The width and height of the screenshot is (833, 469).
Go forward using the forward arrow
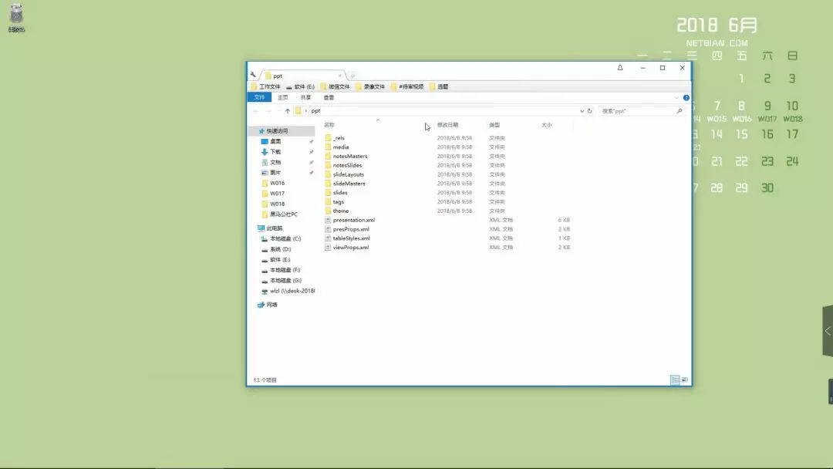[x=268, y=111]
